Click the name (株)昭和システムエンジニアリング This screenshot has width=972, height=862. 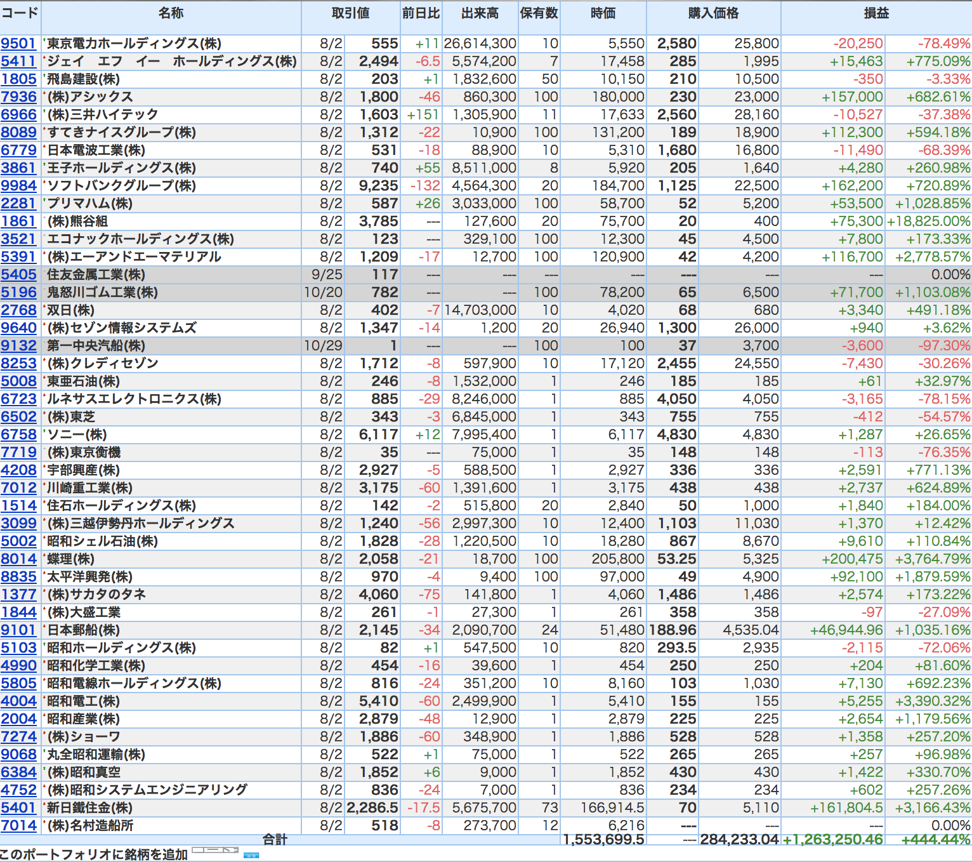147,790
